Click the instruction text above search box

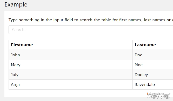pos(91,20)
